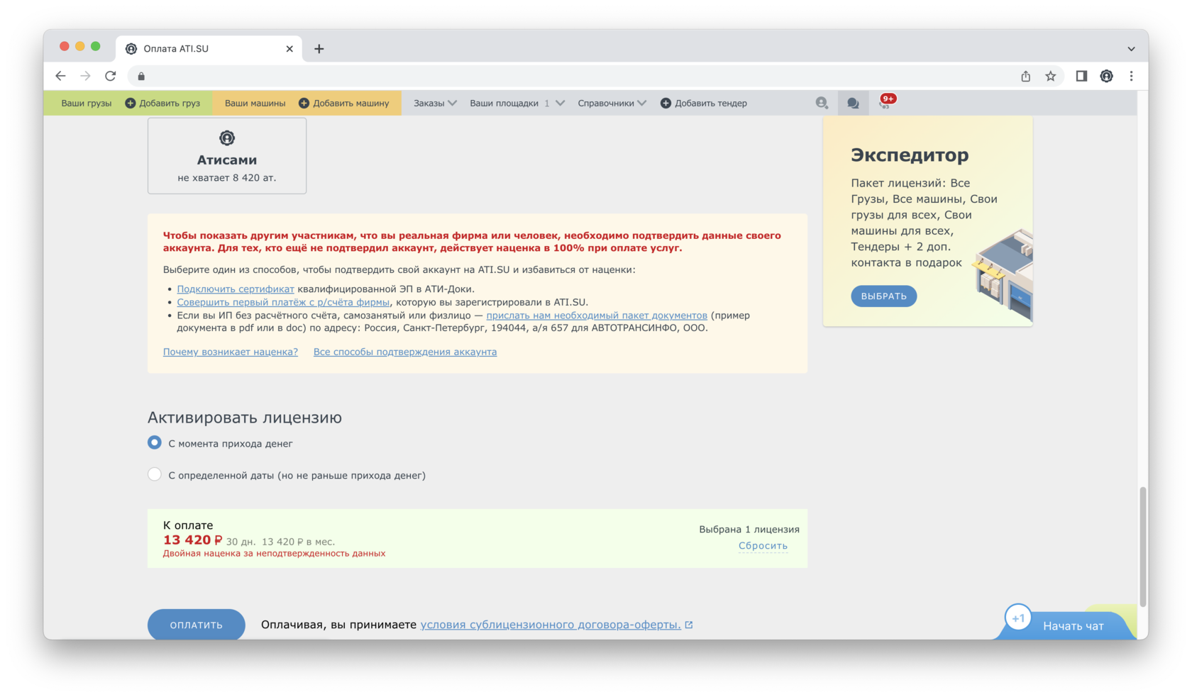This screenshot has width=1192, height=697.
Task: Open the Подключить сертификат link
Action: 236,289
